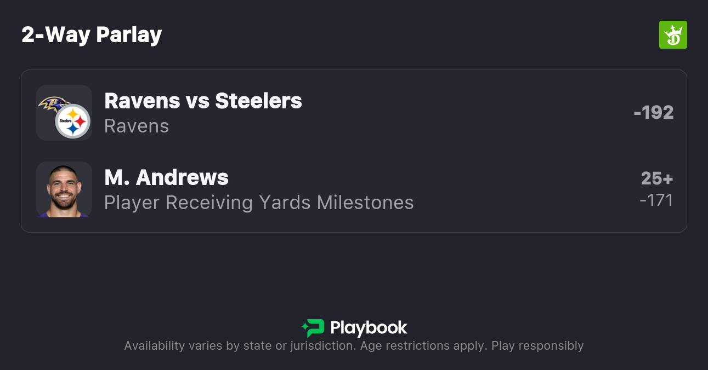Click "Availability varies by state or jurisdiction"
This screenshot has height=370, width=708.
239,346
